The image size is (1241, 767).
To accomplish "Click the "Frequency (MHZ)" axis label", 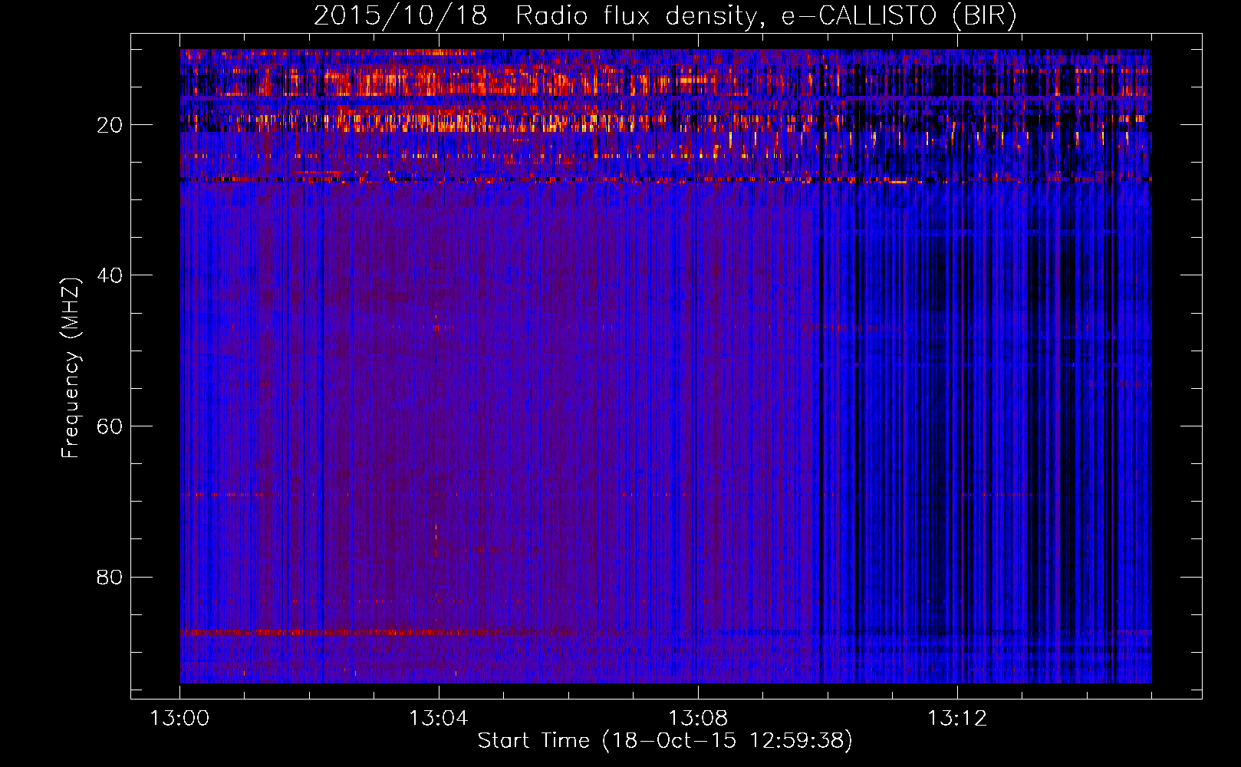I will pyautogui.click(x=71, y=369).
